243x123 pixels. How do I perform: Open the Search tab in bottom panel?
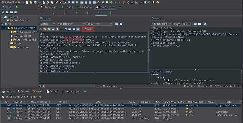pos(23,91)
